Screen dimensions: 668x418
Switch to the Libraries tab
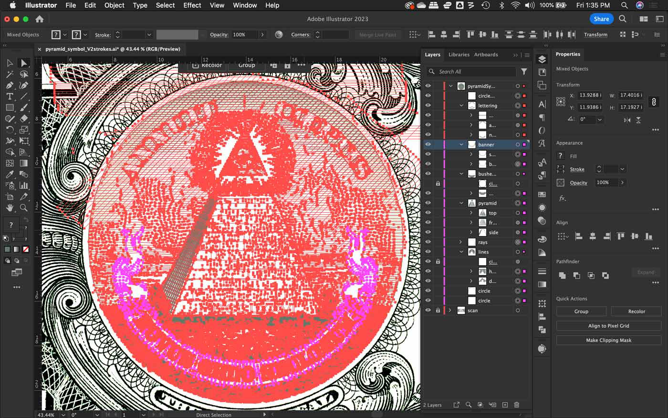pos(459,54)
